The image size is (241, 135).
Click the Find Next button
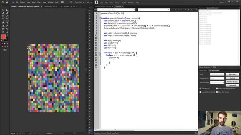232,74
